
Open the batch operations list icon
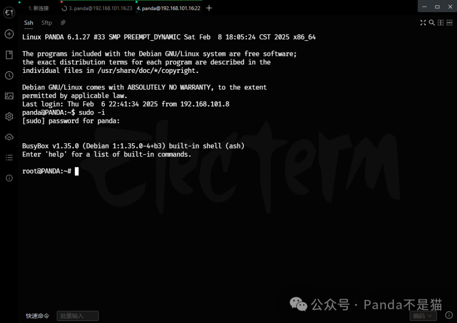(9, 158)
